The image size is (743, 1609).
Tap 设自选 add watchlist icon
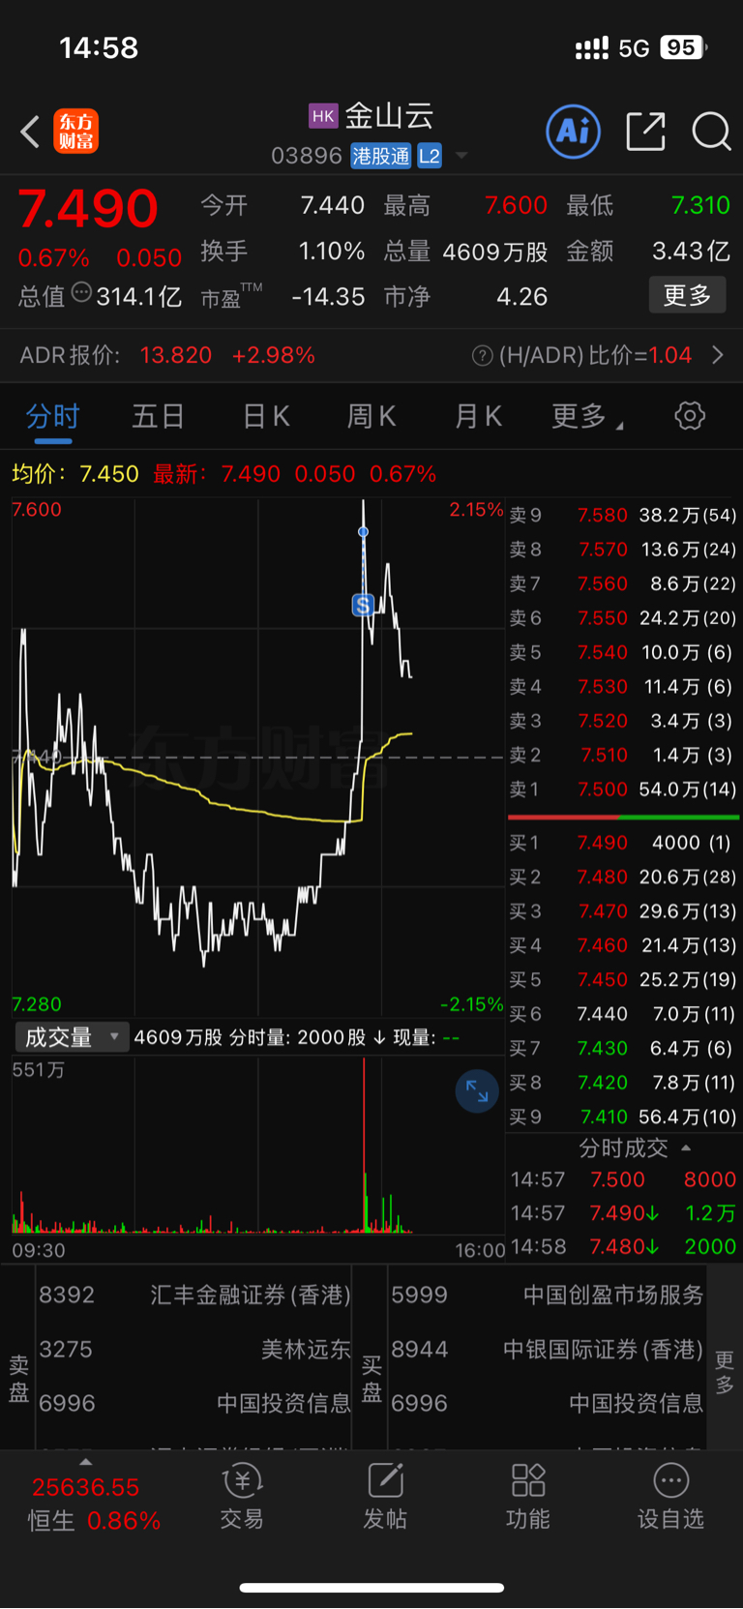pyautogui.click(x=670, y=1497)
